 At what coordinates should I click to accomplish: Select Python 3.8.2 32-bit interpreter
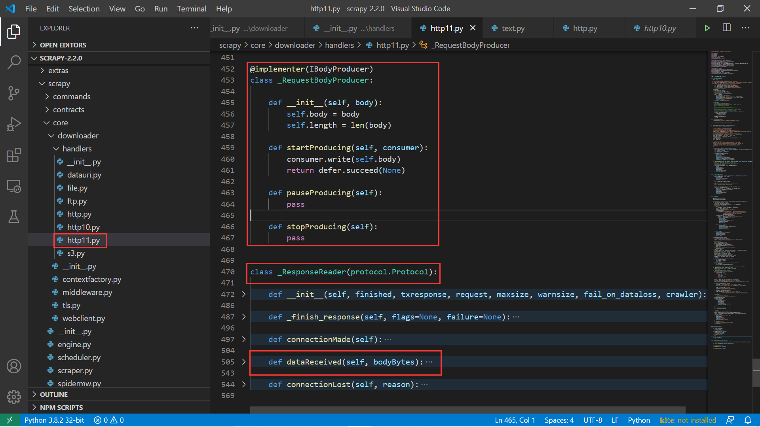click(54, 420)
